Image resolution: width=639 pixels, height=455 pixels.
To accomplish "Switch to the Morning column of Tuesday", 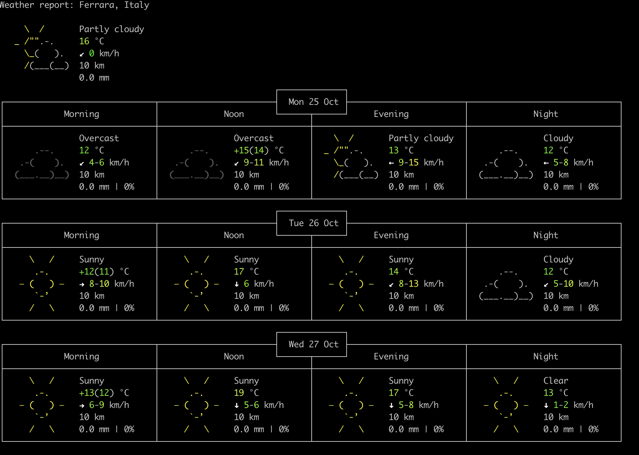I will (x=81, y=235).
